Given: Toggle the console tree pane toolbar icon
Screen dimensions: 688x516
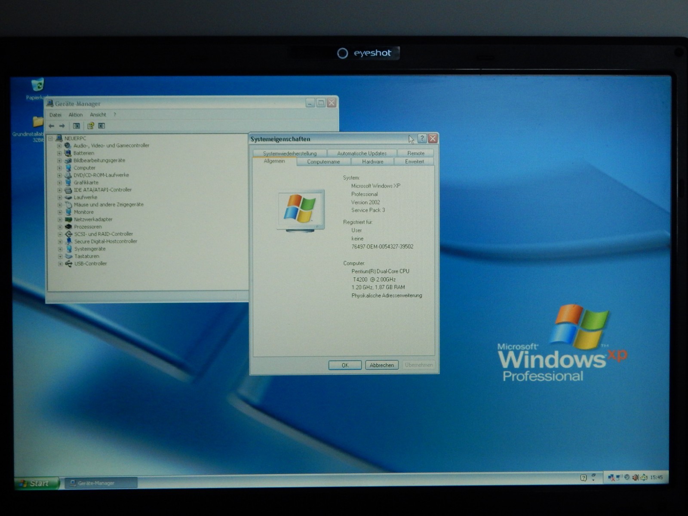Looking at the screenshot, I should tap(76, 126).
